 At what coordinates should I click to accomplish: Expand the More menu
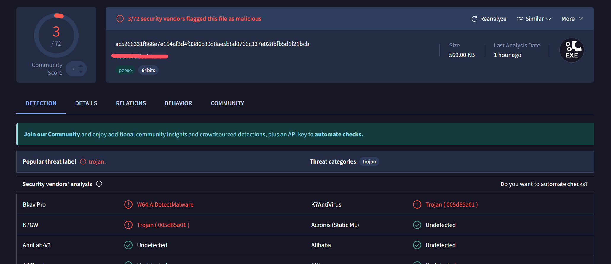coord(572,19)
